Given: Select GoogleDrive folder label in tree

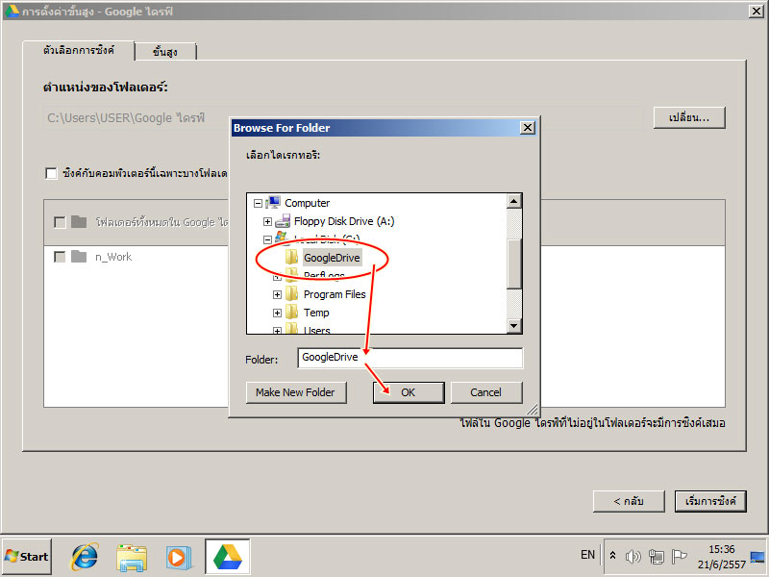Looking at the screenshot, I should 332,258.
